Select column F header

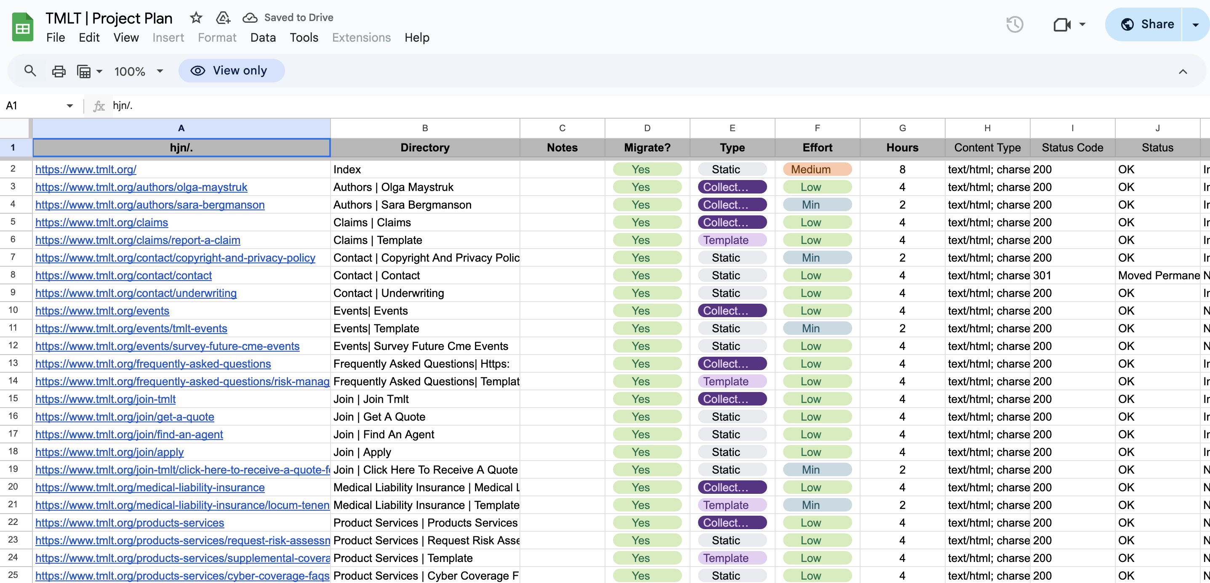click(x=817, y=128)
